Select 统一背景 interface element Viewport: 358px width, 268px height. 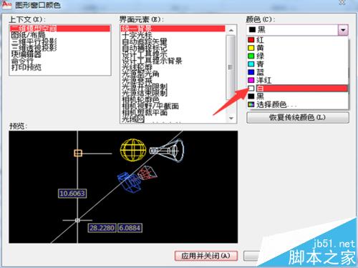click(173, 29)
